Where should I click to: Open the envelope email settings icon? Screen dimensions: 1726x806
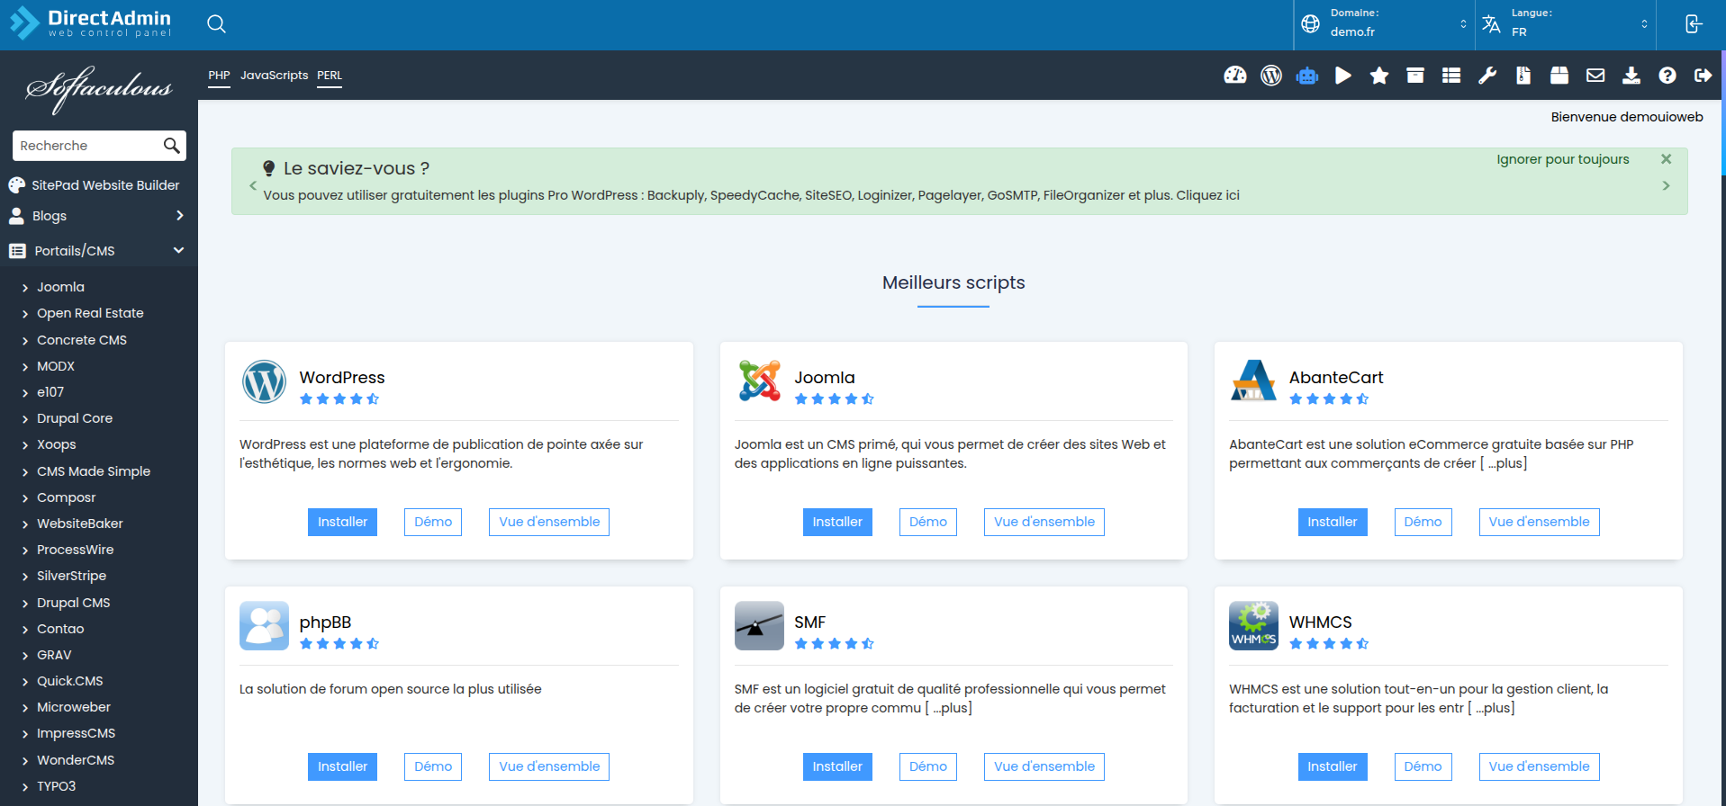tap(1595, 76)
